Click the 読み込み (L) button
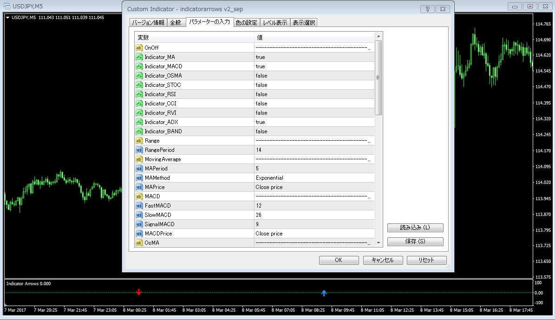This screenshot has height=320, width=555. [415, 228]
